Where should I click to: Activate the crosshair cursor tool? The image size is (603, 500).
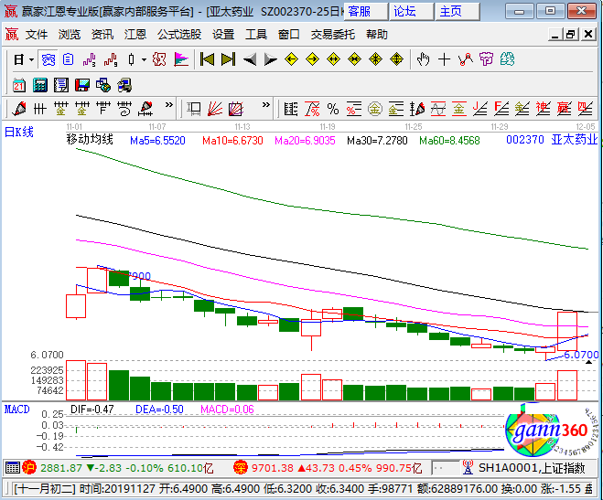coord(444,59)
